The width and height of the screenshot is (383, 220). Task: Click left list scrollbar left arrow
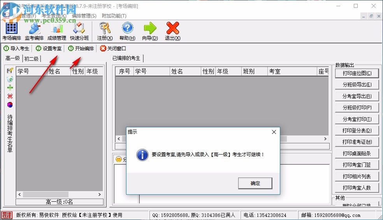19,195
